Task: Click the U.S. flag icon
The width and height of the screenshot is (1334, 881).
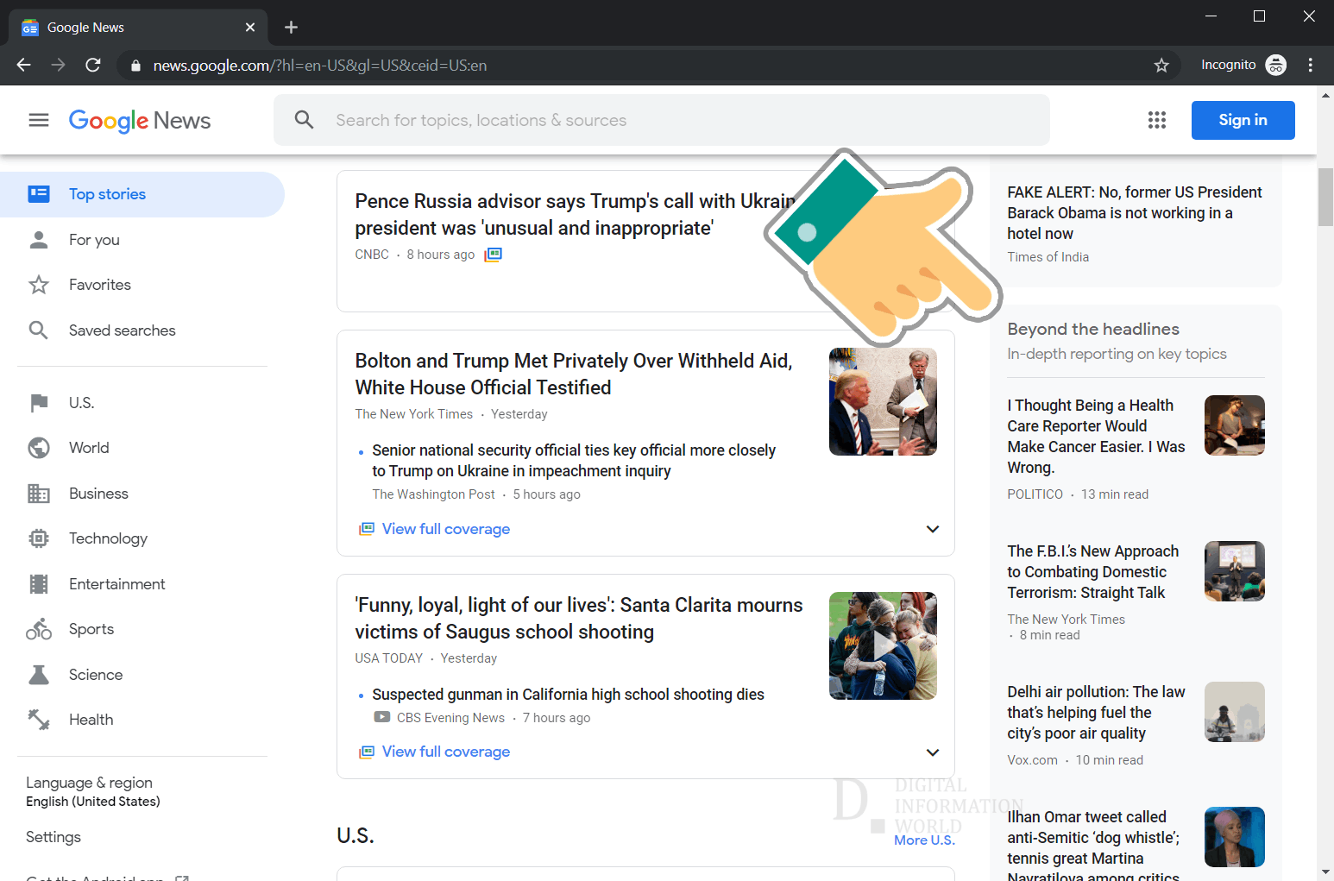Action: pyautogui.click(x=39, y=403)
